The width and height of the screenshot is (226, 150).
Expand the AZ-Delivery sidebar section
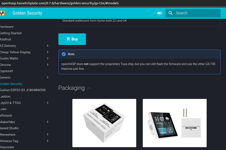(x=48, y=46)
